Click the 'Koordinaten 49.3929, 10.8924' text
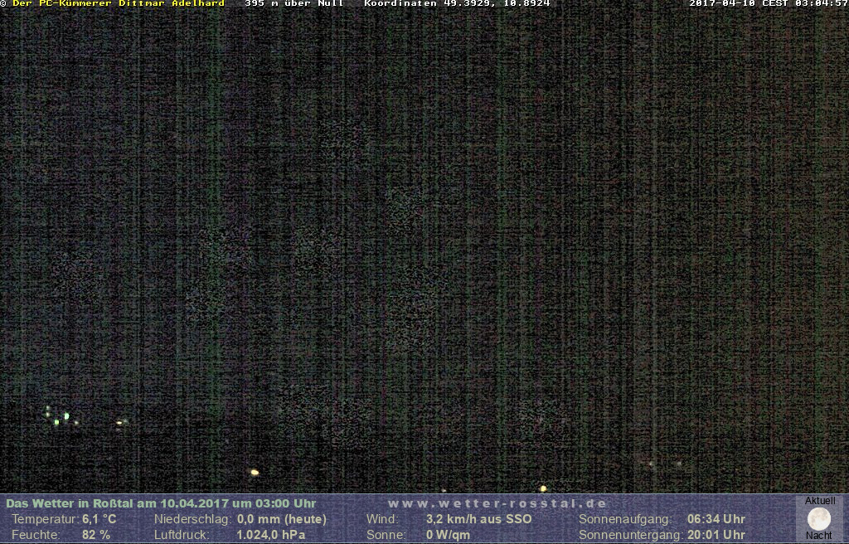This screenshot has height=544, width=849. click(457, 3)
